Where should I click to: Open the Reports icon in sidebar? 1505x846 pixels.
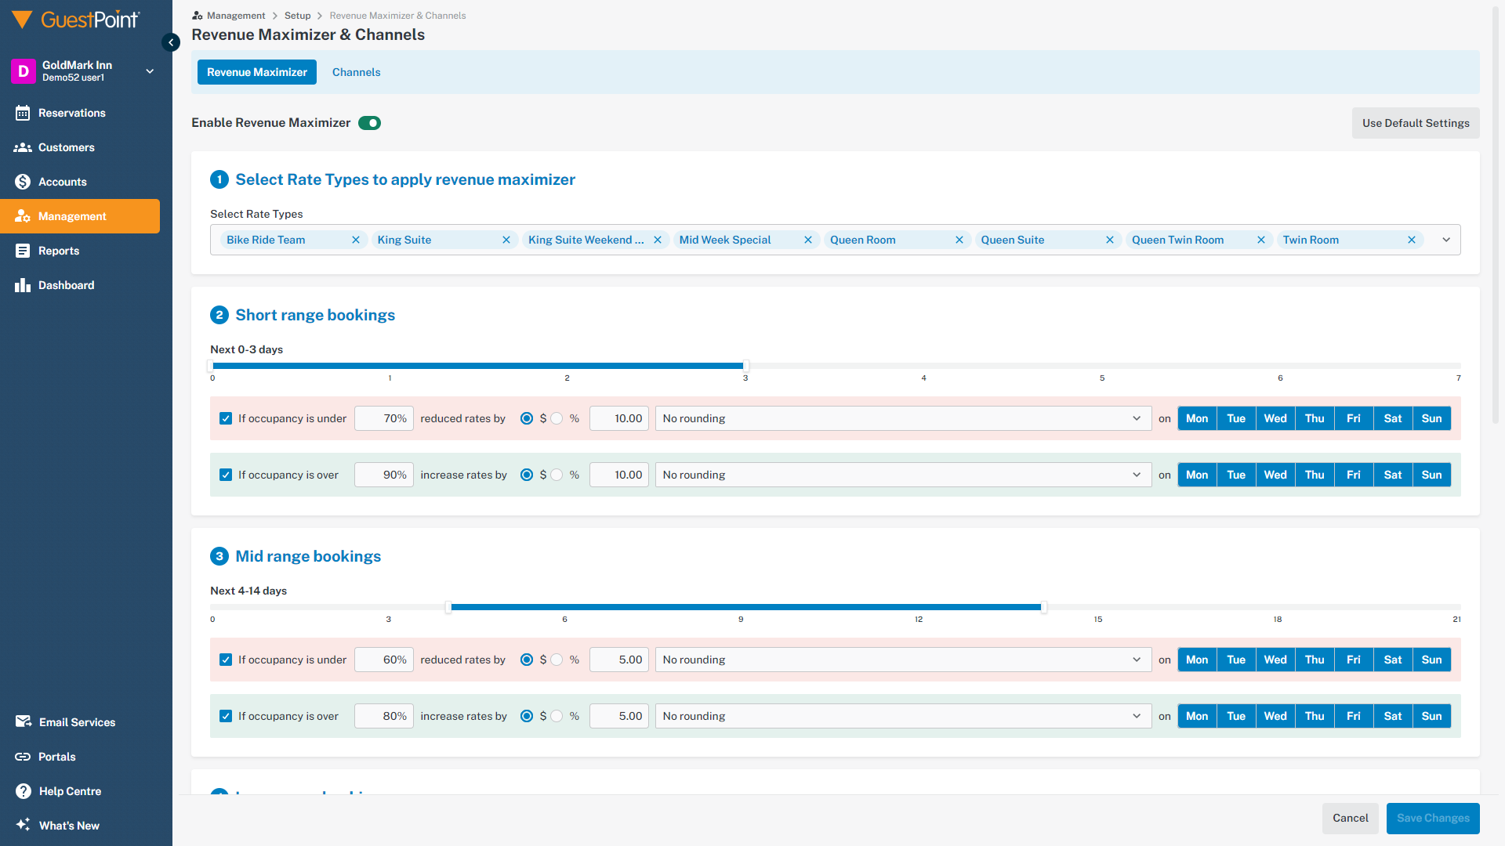(23, 251)
